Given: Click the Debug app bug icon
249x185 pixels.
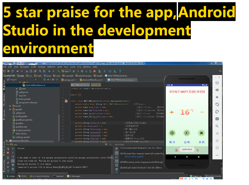Looking at the screenshot, I should (x=82, y=71).
